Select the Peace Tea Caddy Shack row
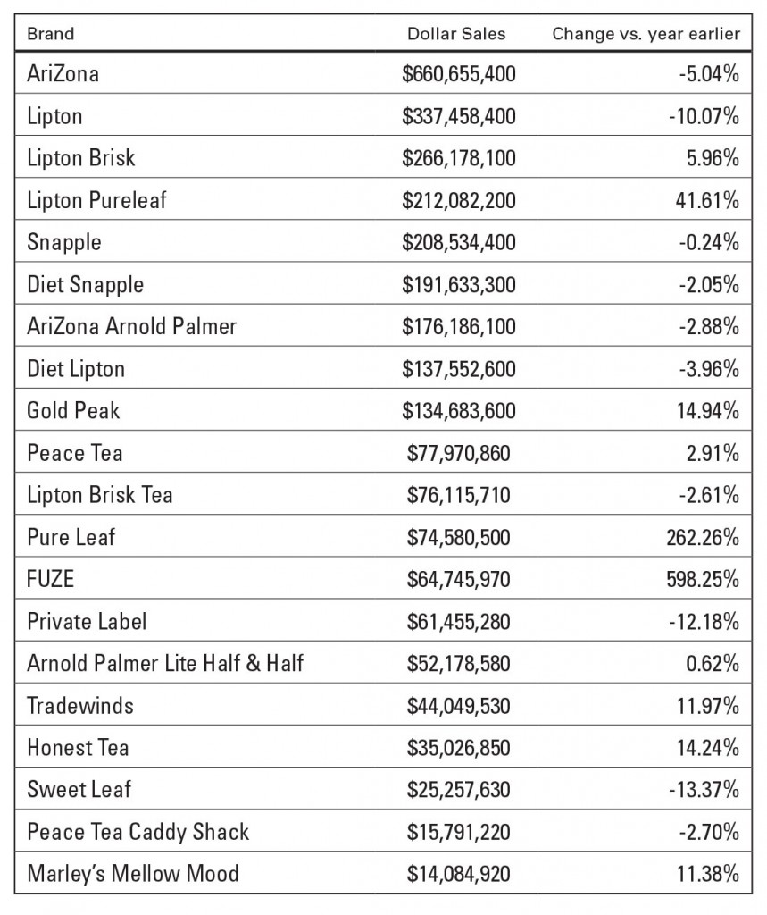Viewport: 767px width, 915px height. pyautogui.click(x=383, y=831)
